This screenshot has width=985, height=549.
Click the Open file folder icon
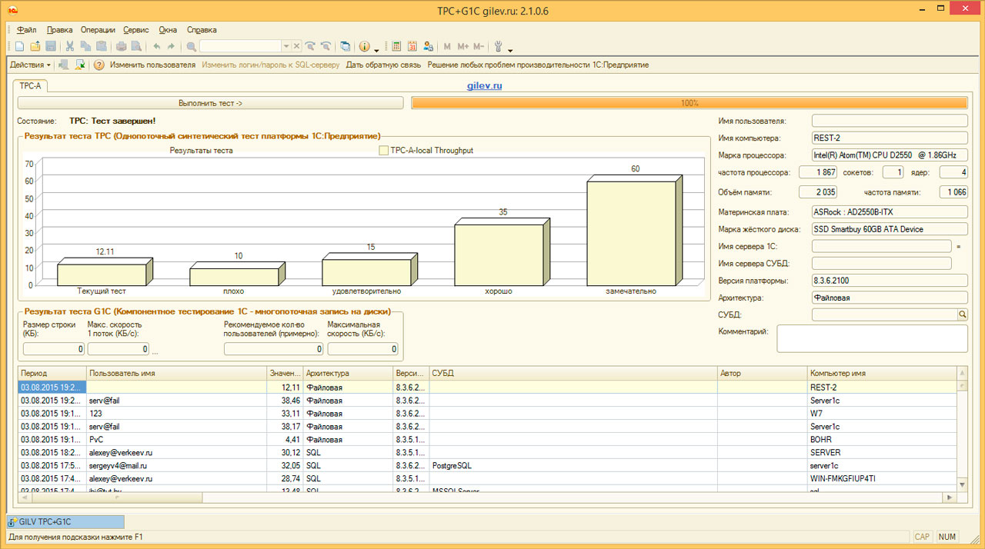tap(35, 46)
